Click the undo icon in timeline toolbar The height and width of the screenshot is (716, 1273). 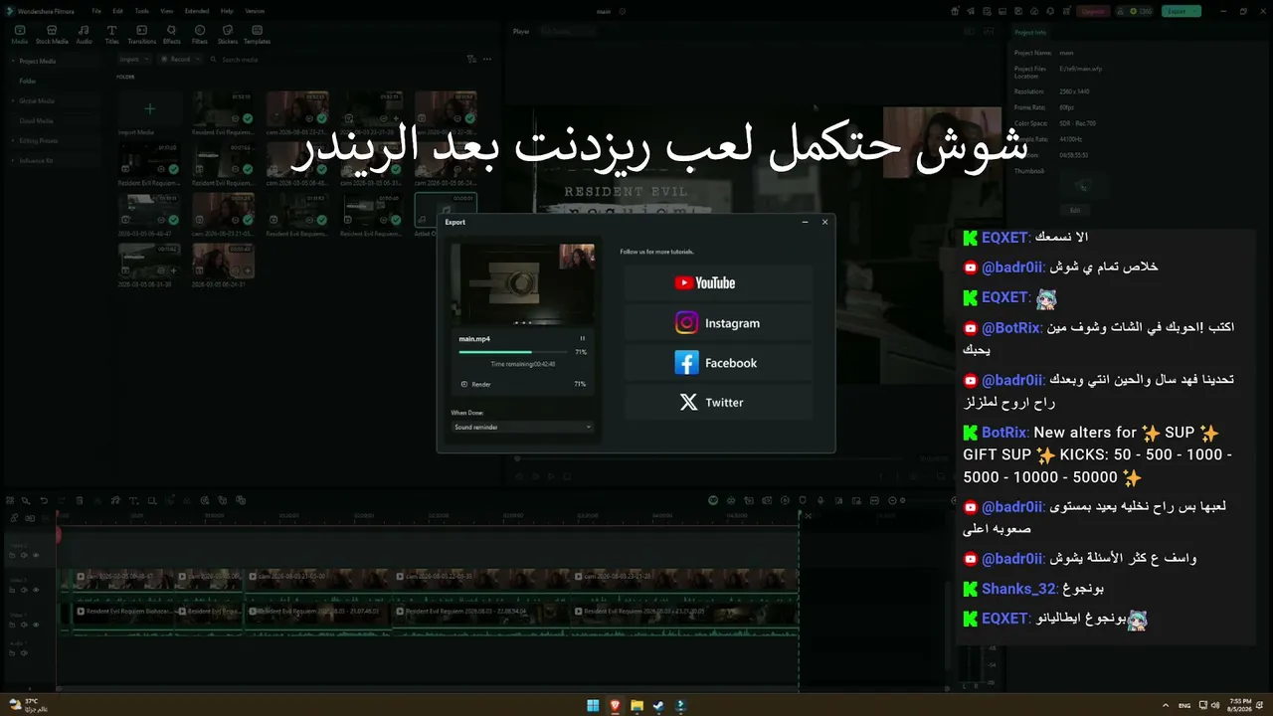44,500
